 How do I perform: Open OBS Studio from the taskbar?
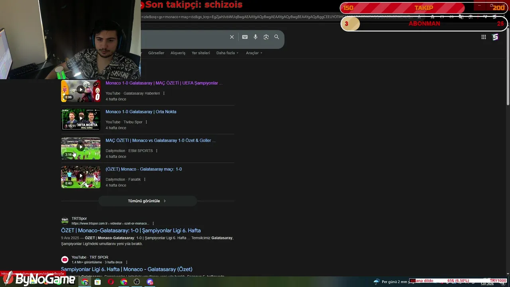coord(137,282)
